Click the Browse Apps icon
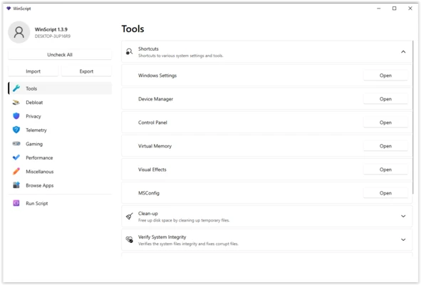 (x=16, y=185)
